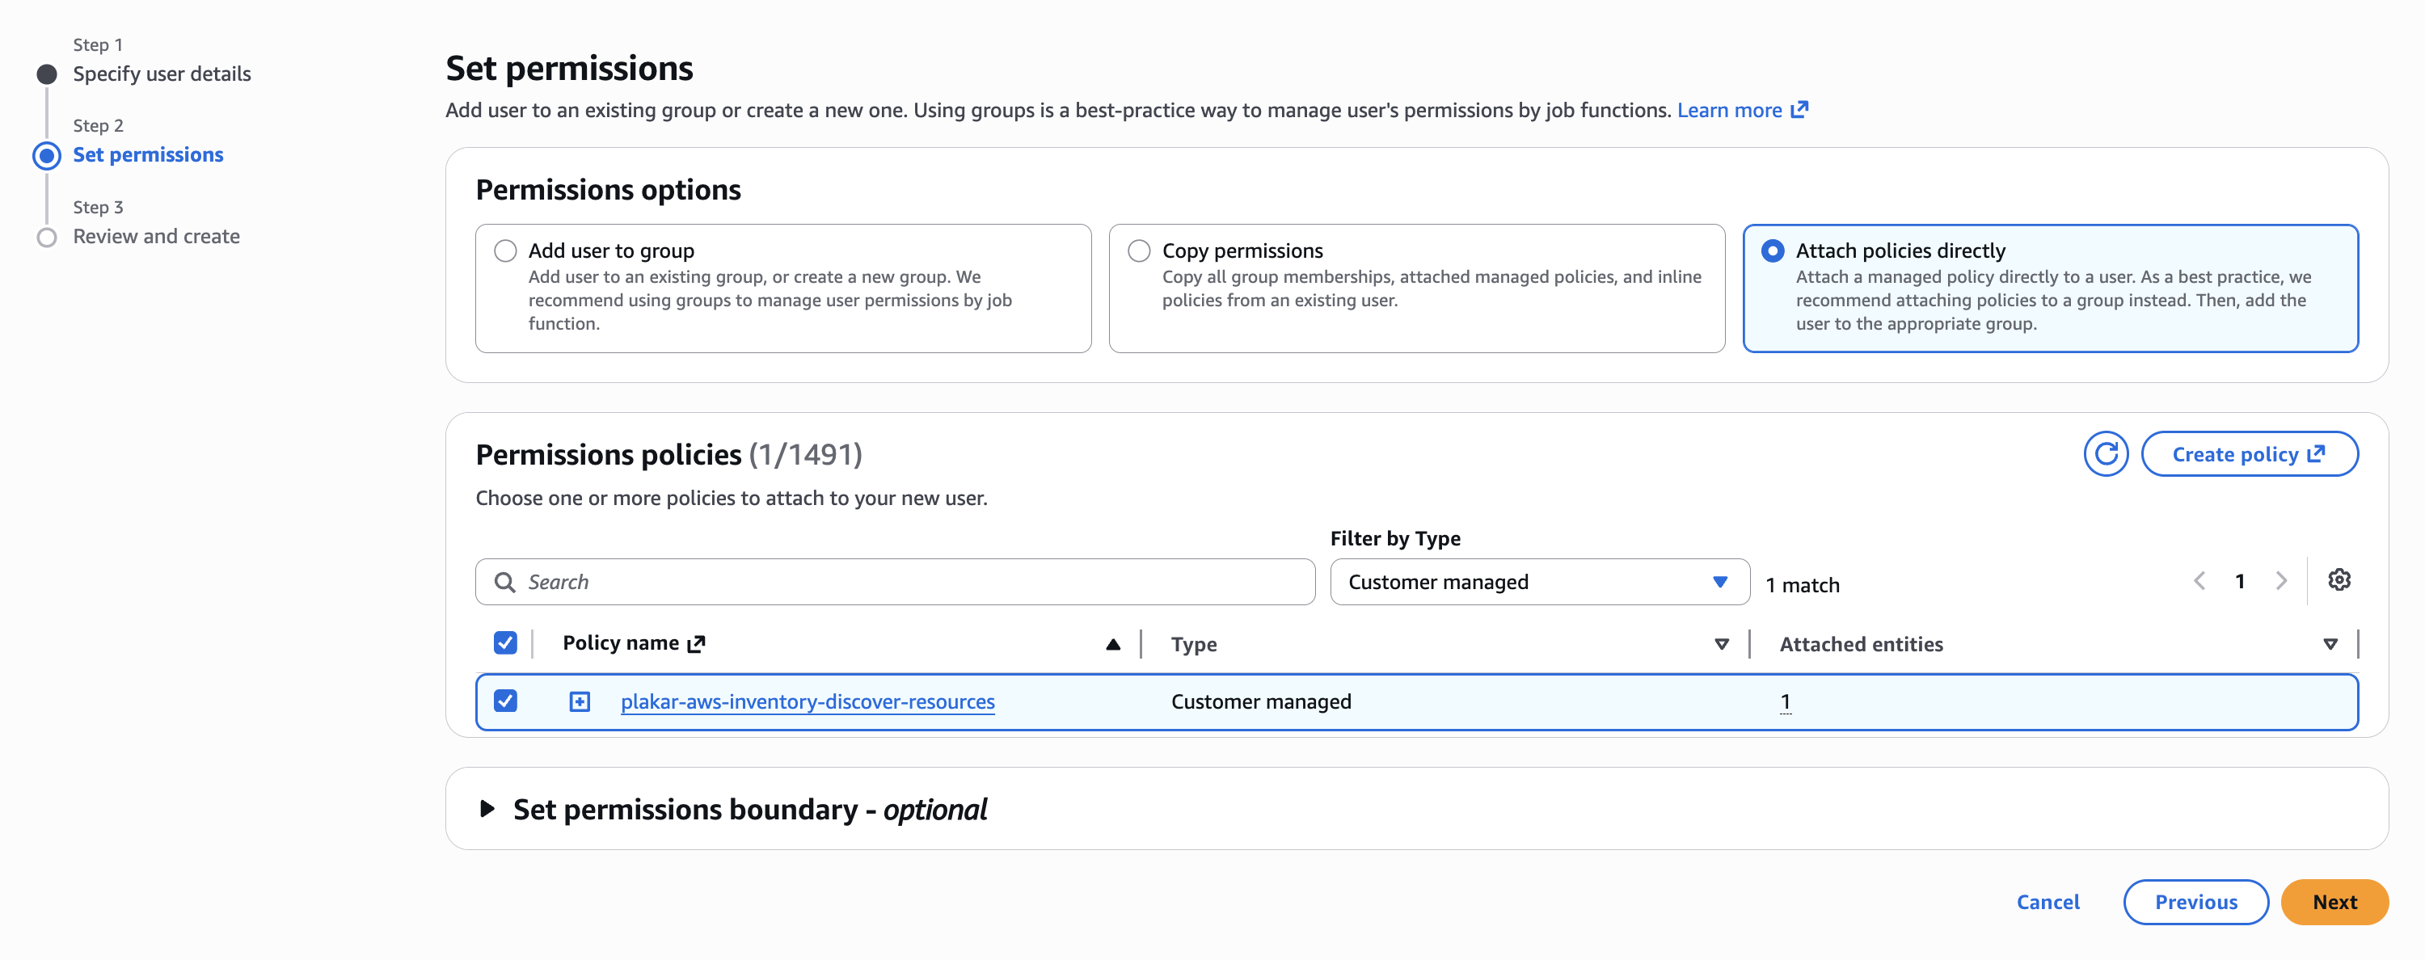Expand the plakar-aws-inventory-discover-resources policy details
Screen dimensions: 2425x960
579,702
